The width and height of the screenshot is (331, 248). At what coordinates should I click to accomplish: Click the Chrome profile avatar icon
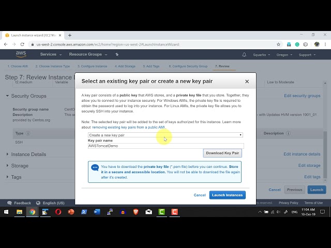317,44
